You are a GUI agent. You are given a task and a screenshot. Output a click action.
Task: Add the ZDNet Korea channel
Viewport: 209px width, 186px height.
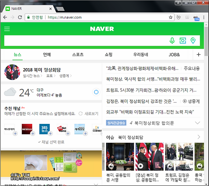click(x=68, y=133)
